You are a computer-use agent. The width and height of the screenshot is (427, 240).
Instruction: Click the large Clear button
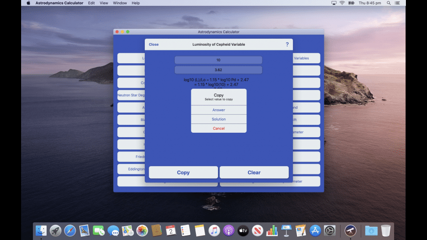click(254, 172)
